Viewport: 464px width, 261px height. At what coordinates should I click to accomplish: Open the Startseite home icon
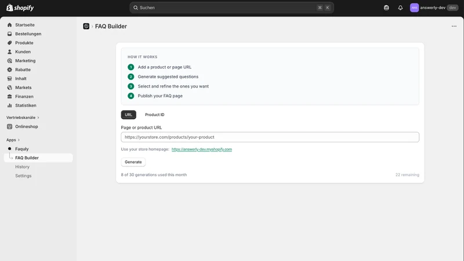tap(9, 25)
